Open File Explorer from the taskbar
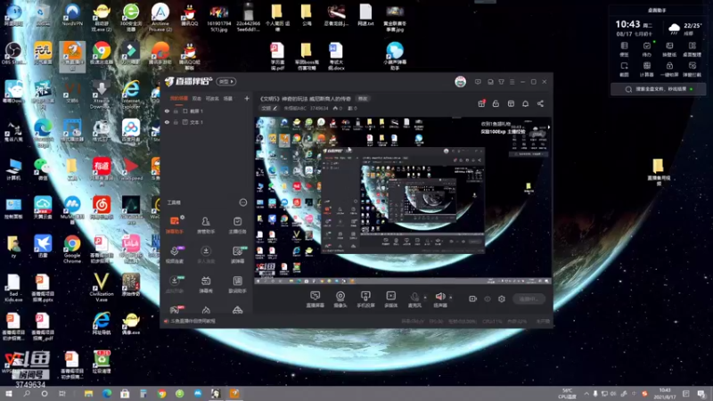This screenshot has height=401, width=713. (88, 393)
